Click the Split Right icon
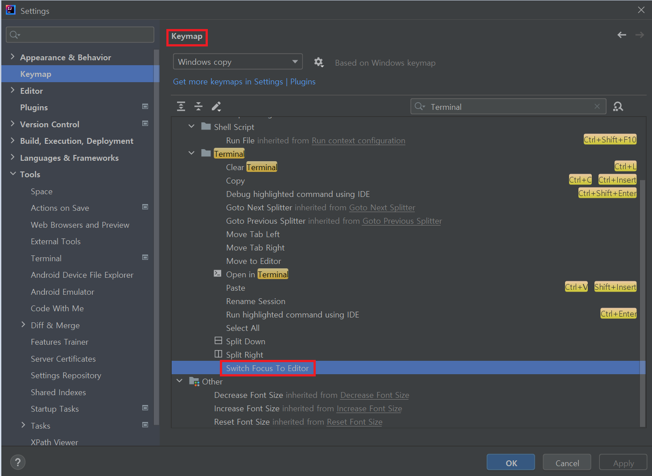The width and height of the screenshot is (652, 476). point(218,354)
